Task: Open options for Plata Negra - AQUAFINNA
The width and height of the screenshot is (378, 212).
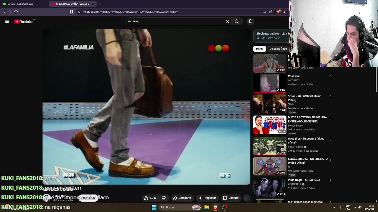Action: pyautogui.click(x=331, y=180)
